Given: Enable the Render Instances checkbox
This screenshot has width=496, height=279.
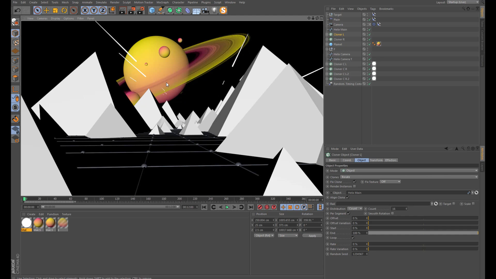Looking at the screenshot, I should tap(354, 186).
